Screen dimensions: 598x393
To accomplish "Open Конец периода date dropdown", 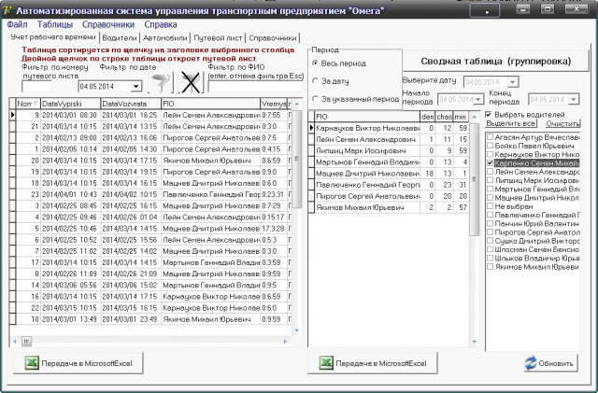I will [573, 100].
